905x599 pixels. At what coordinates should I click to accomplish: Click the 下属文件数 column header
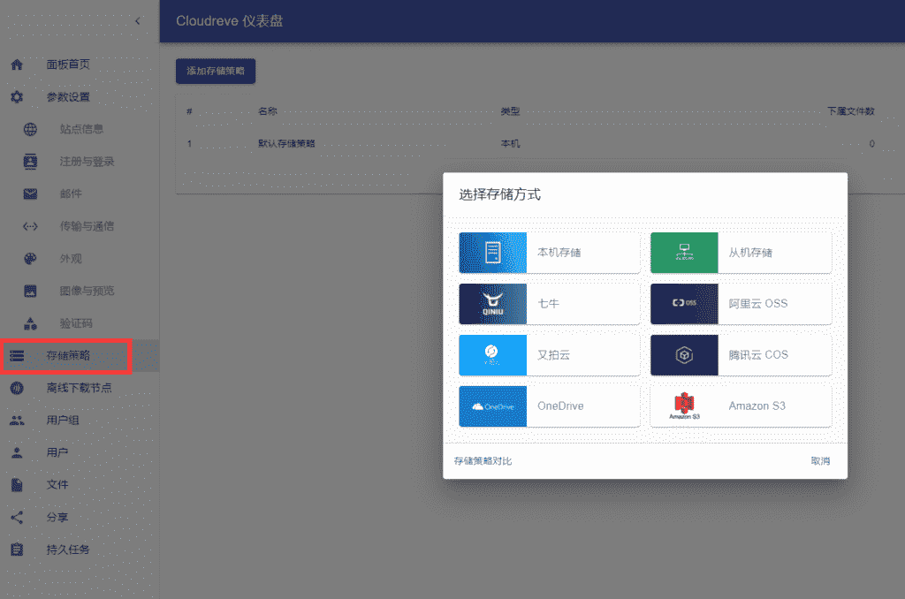(851, 111)
